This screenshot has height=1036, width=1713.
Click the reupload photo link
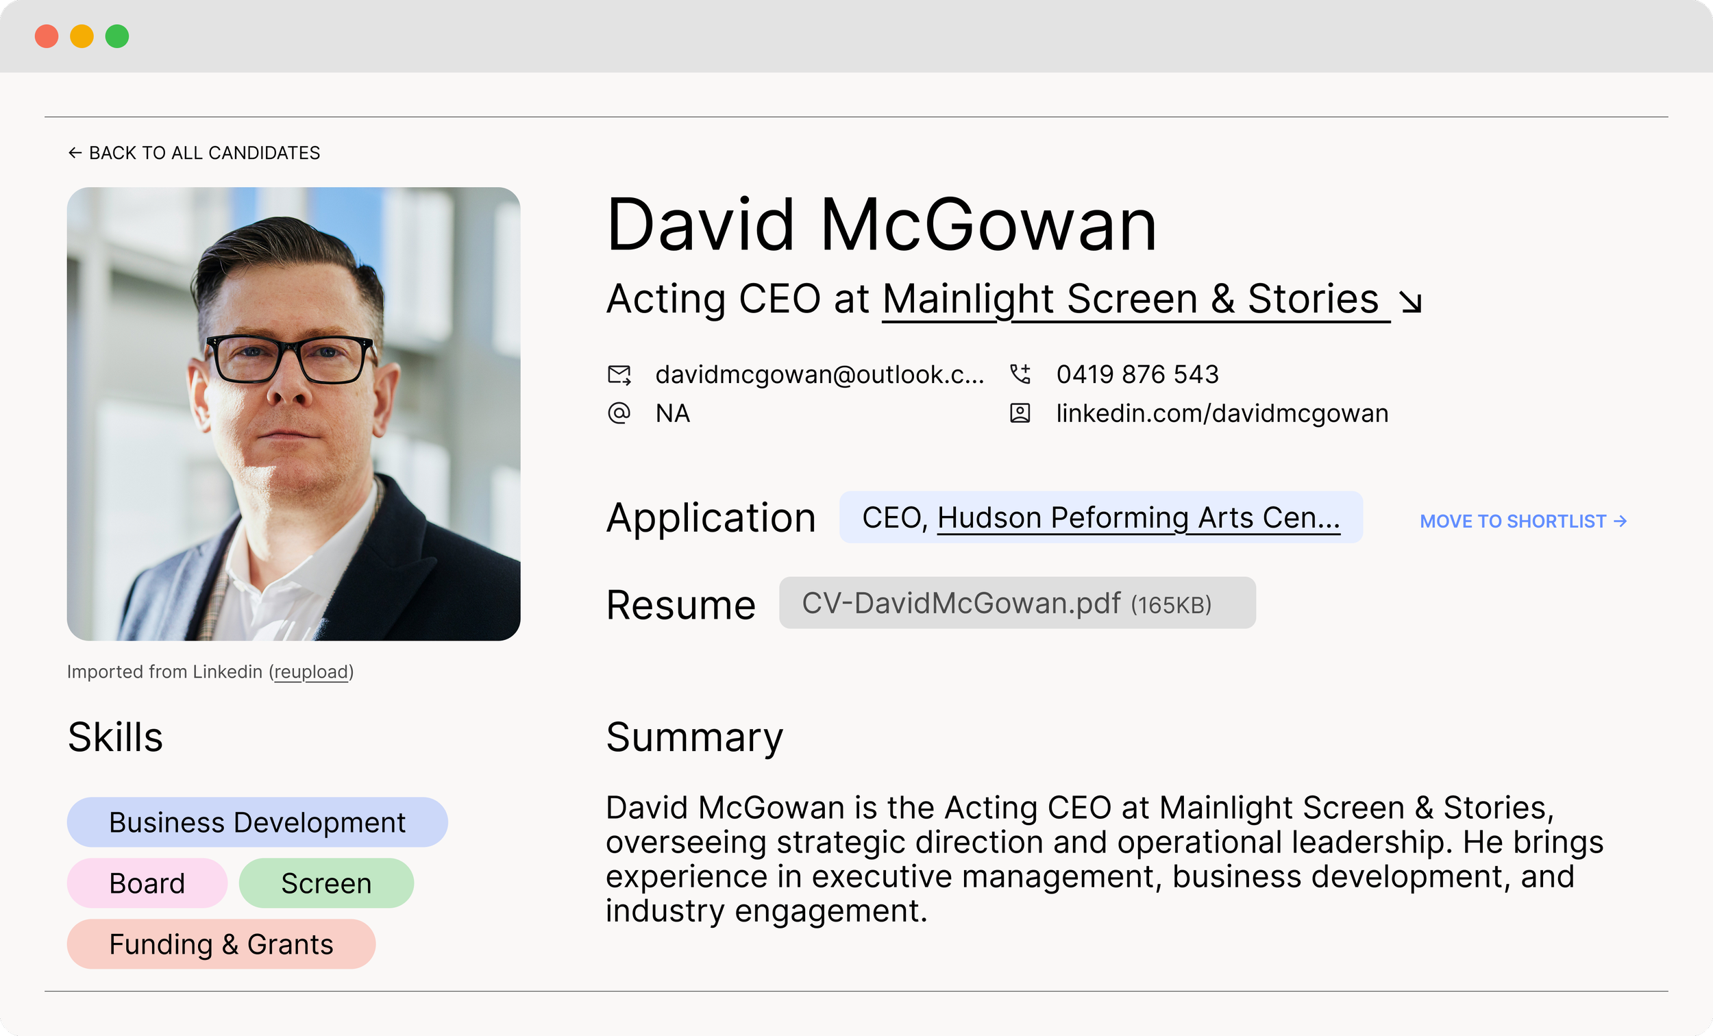pos(311,671)
